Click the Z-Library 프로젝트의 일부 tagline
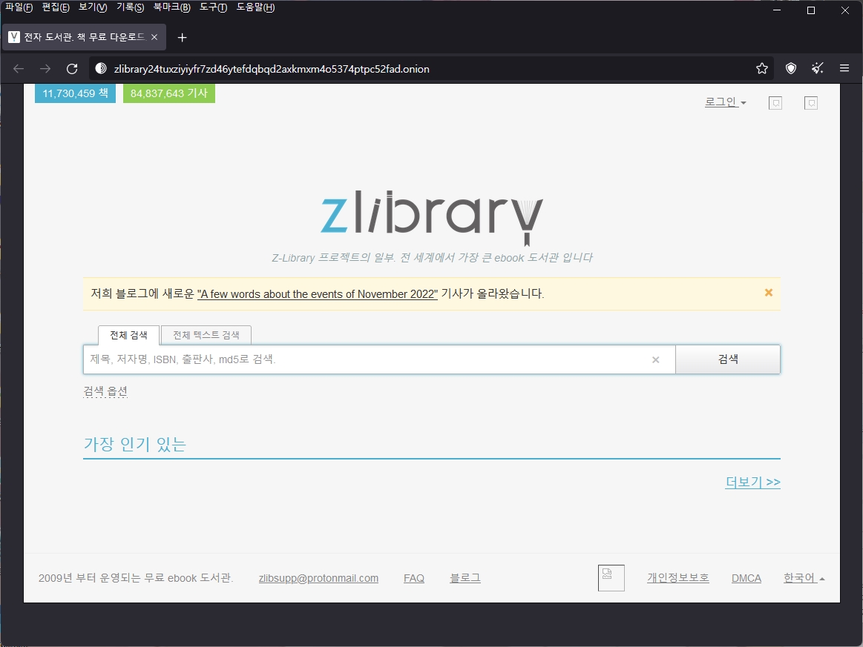863x647 pixels. [x=432, y=258]
